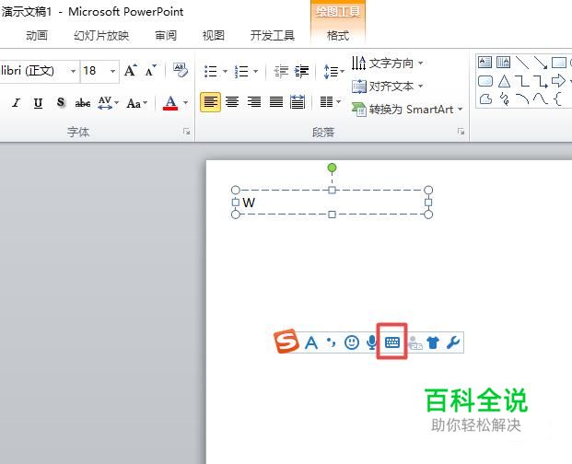Click the green rotation handle
Viewport: 572px width, 464px height.
pos(332,168)
